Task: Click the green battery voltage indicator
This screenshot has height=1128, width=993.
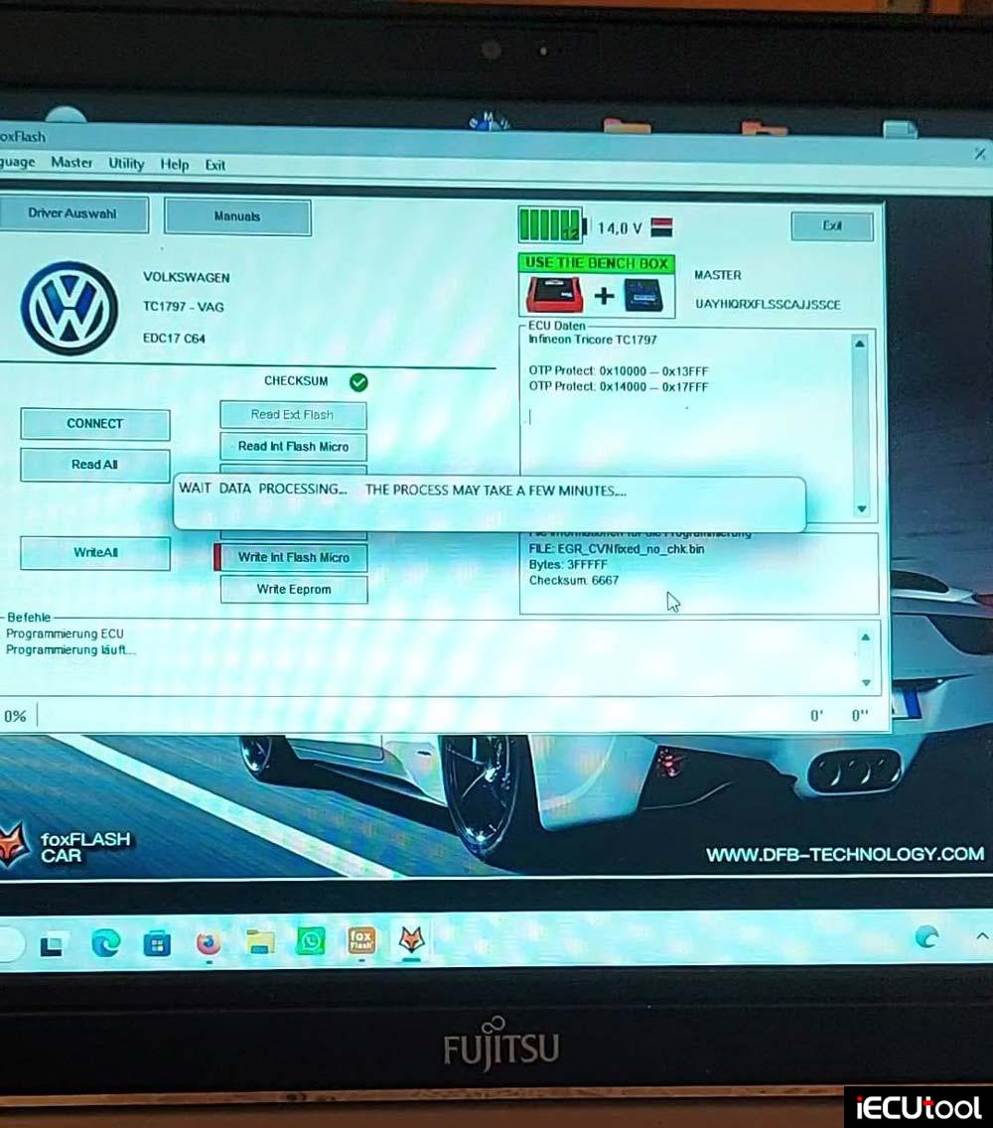Action: 551,225
